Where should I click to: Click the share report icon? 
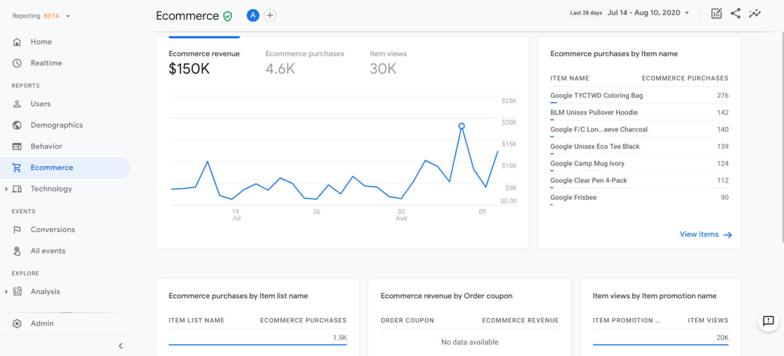click(735, 13)
